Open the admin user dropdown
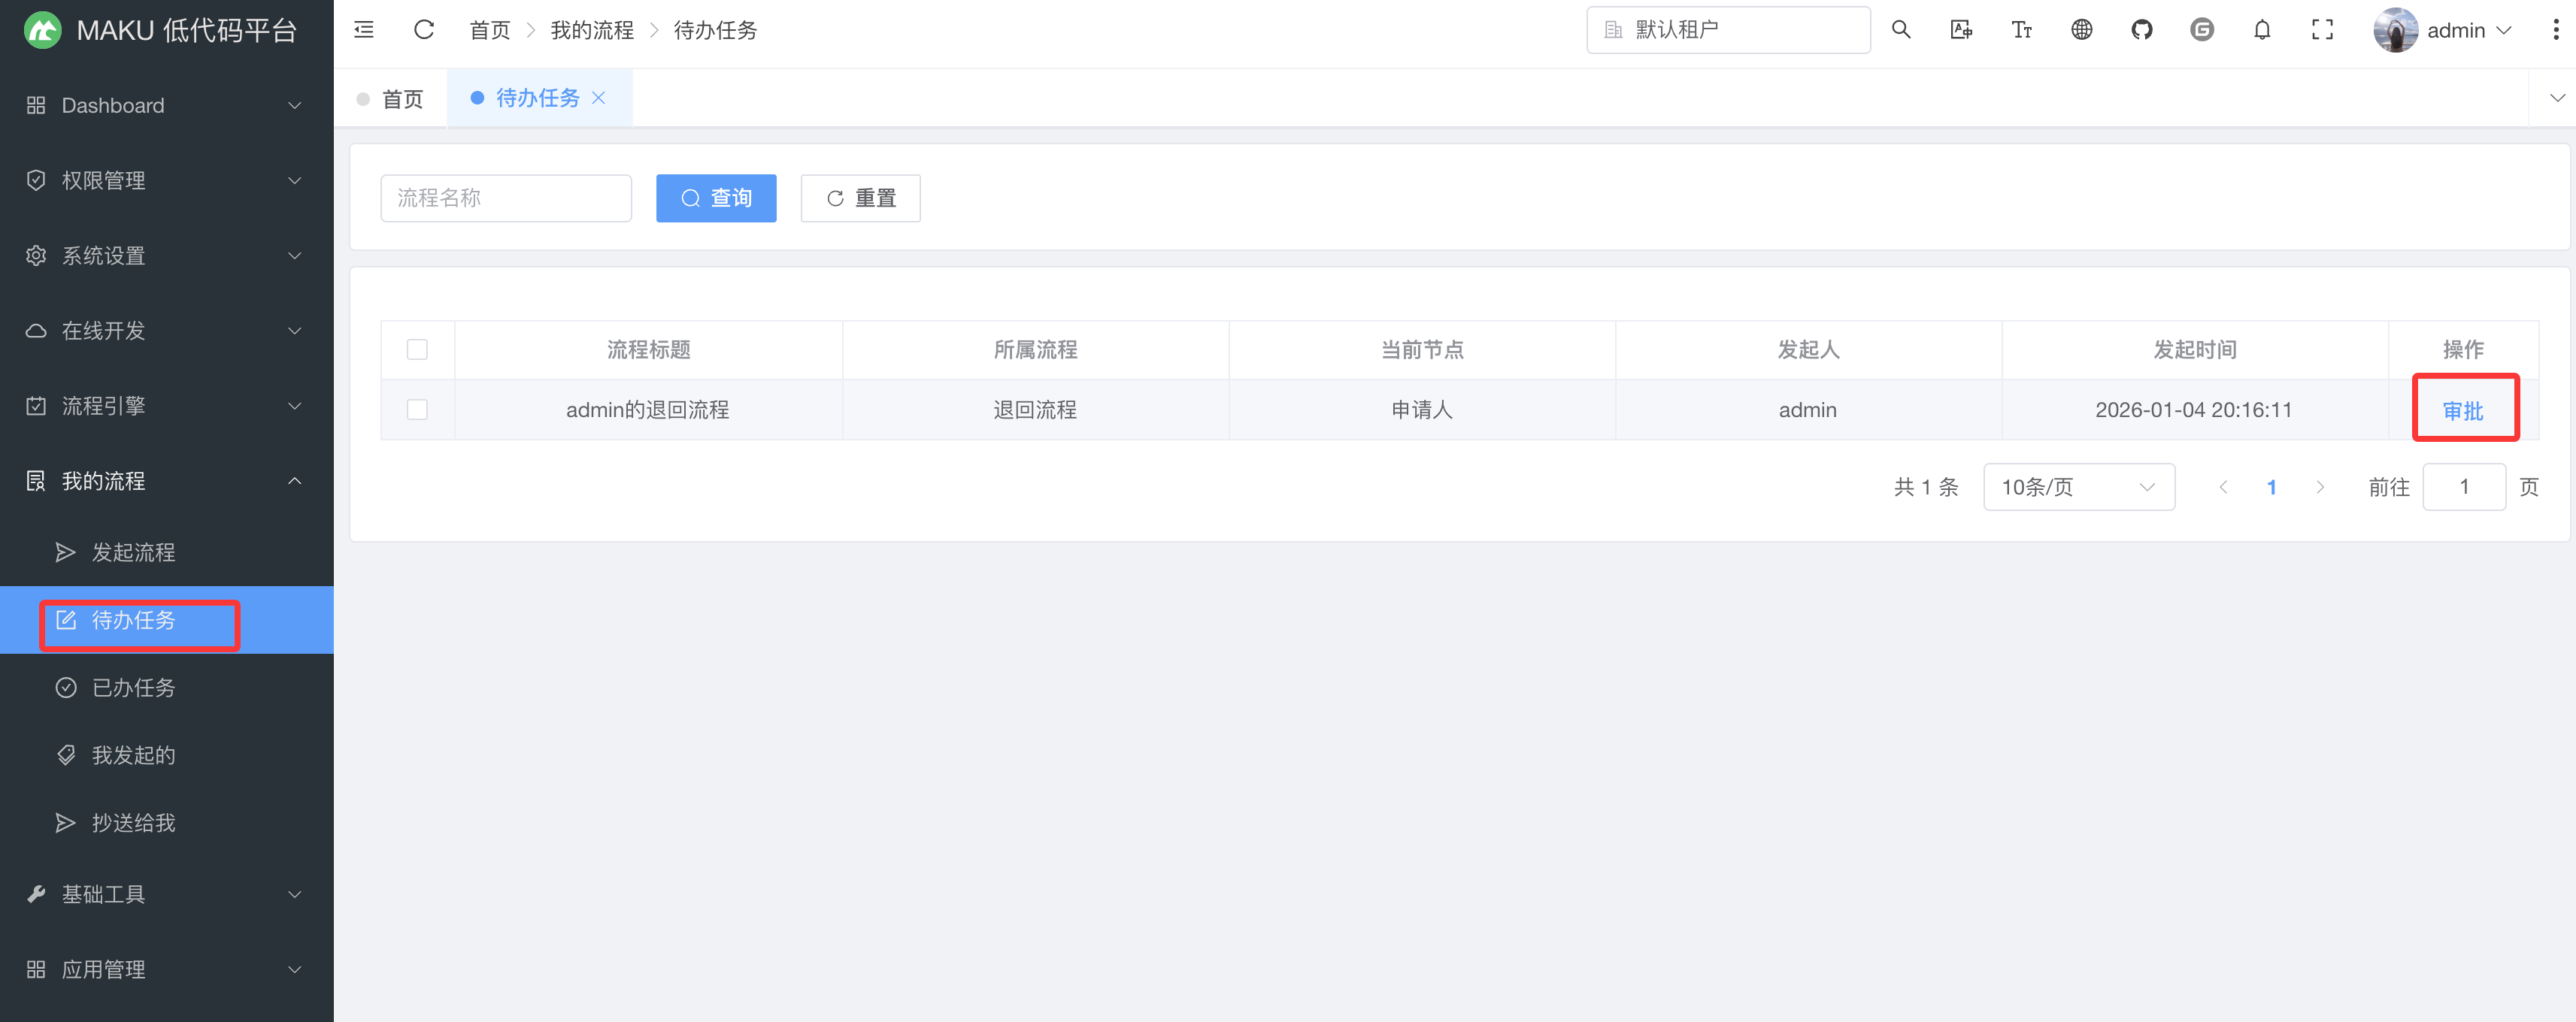Screen dimensions: 2576x1022 click(2443, 30)
